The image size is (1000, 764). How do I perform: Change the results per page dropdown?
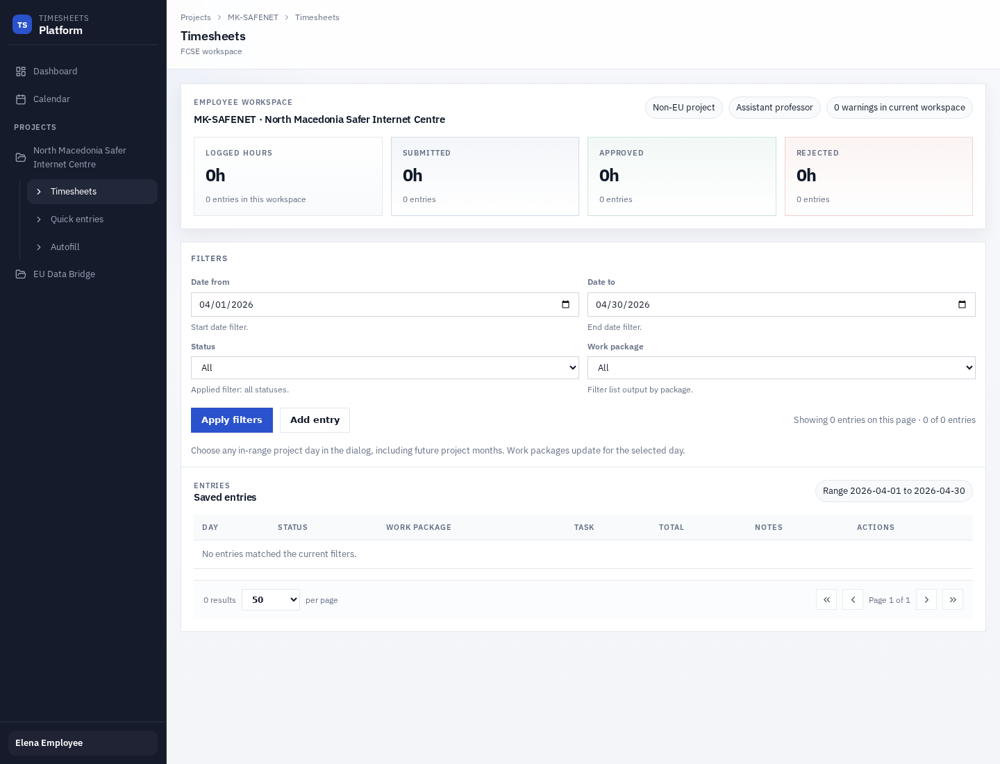pyautogui.click(x=271, y=599)
